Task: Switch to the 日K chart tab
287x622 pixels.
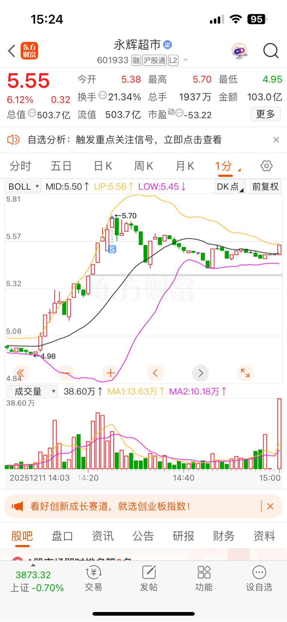Action: pyautogui.click(x=103, y=166)
